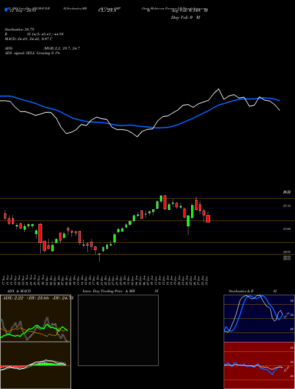Select the '12 Day = 24.91' label
Screen dimensions: 295x389
pyautogui.click(x=22, y=11)
